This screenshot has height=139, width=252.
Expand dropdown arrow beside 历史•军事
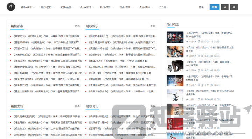point(133,7)
